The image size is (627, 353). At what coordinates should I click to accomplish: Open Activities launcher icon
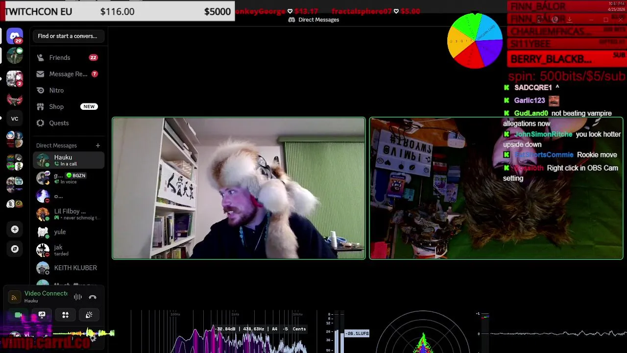point(65,315)
